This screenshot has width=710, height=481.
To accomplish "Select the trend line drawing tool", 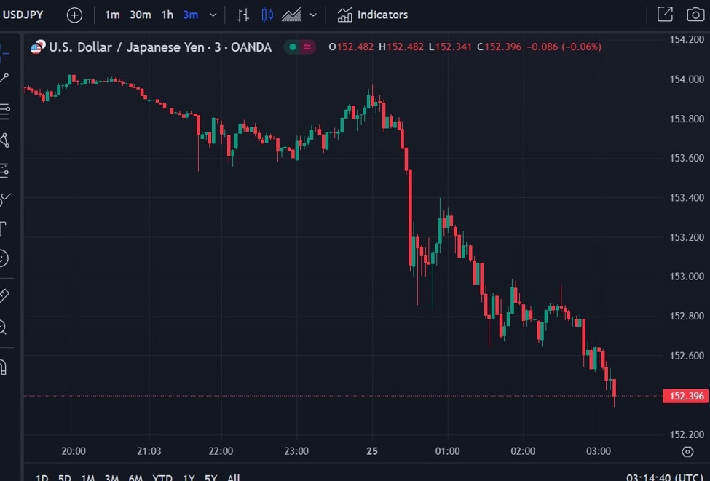I will [x=4, y=79].
